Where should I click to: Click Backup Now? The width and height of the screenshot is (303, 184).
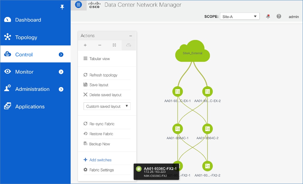[100, 144]
